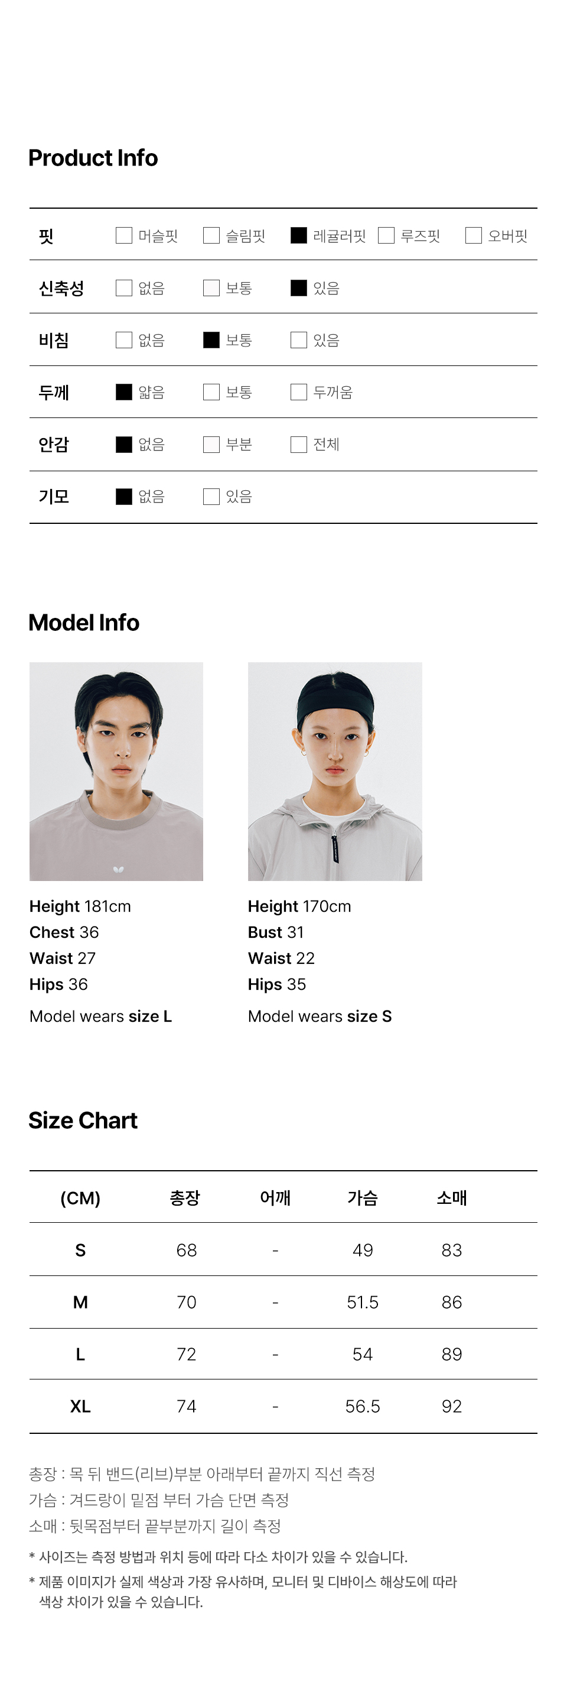Check 전체 in the 안감 row
Viewport: 567px width, 1697px height.
[x=299, y=445]
